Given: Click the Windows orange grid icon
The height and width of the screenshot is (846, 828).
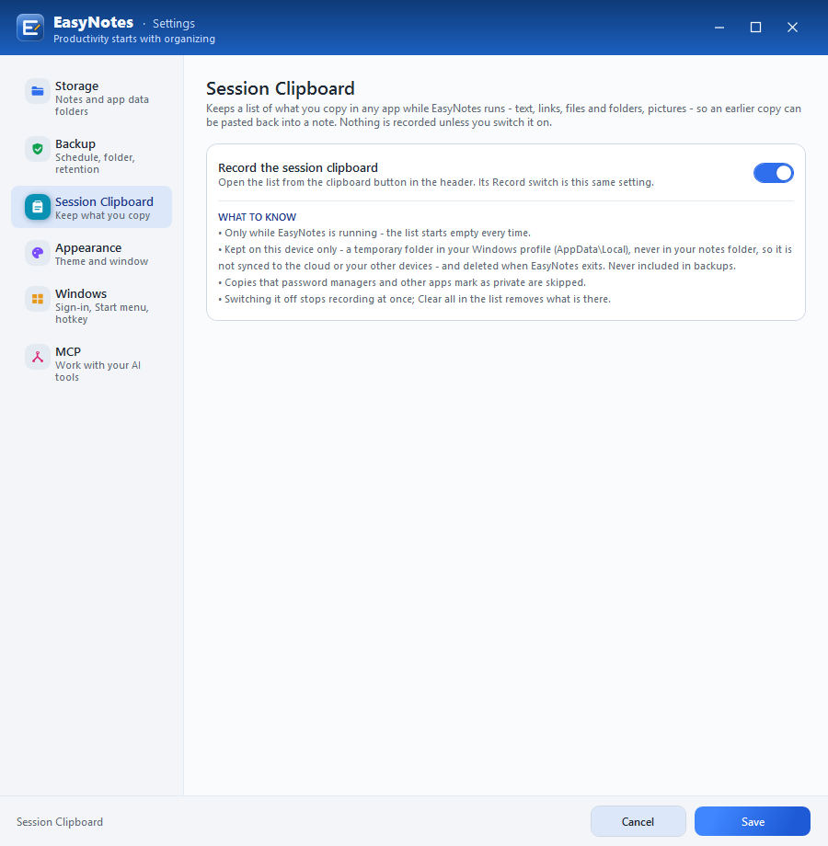Looking at the screenshot, I should click(38, 299).
